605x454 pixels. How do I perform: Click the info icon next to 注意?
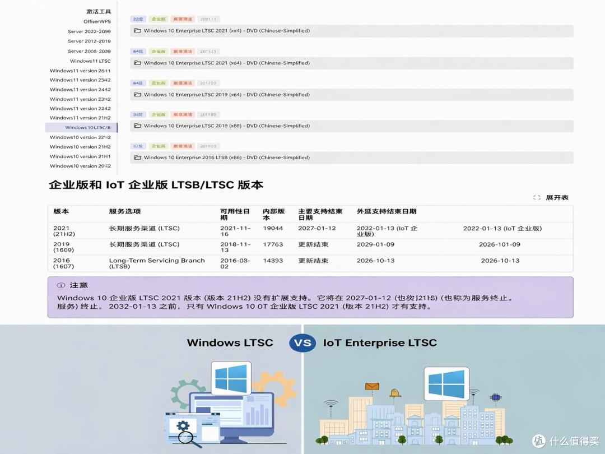tap(61, 285)
